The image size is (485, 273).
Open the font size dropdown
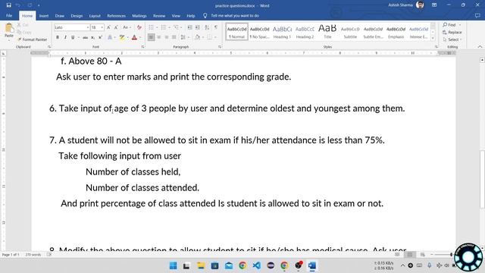coord(102,27)
